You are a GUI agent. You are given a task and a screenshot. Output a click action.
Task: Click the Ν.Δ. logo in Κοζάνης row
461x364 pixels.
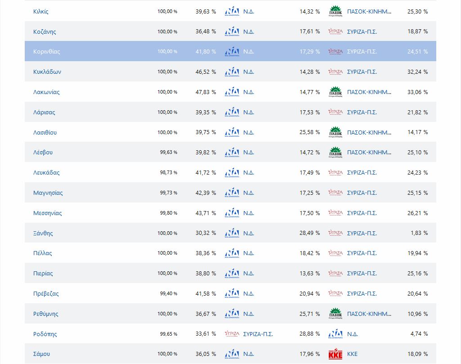click(x=232, y=31)
